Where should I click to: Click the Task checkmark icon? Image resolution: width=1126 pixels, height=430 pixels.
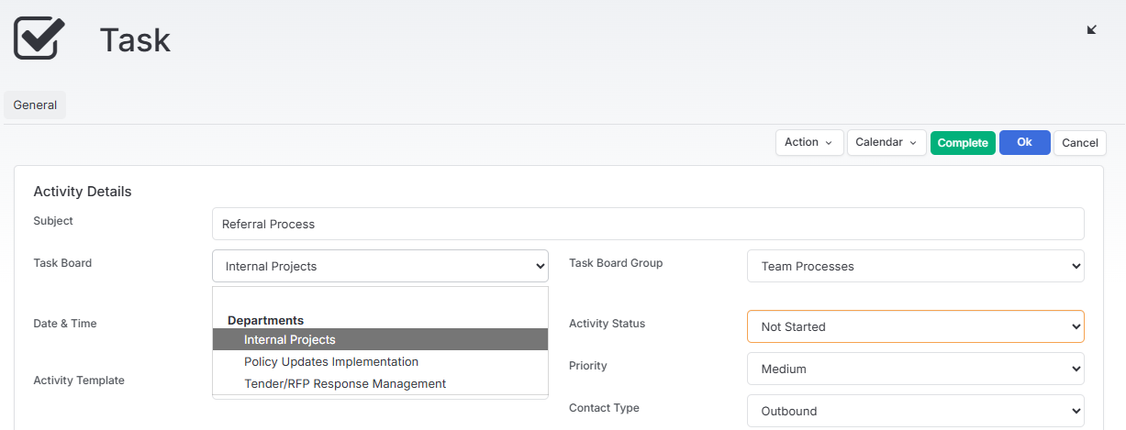[39, 38]
